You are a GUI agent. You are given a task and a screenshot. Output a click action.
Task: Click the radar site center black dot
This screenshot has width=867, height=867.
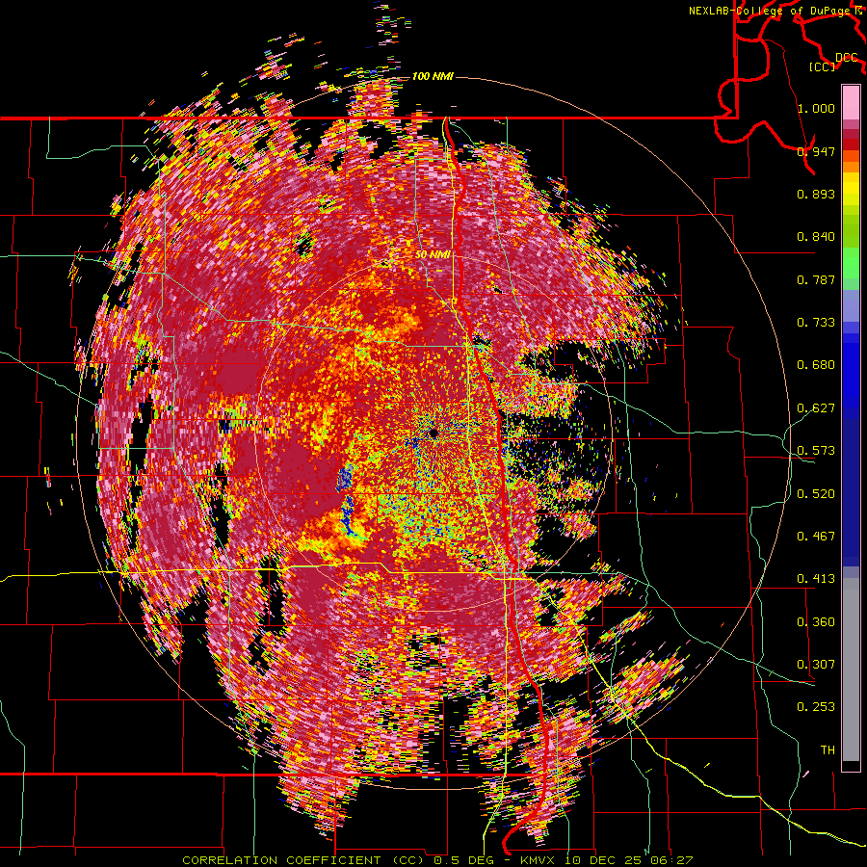point(433,433)
